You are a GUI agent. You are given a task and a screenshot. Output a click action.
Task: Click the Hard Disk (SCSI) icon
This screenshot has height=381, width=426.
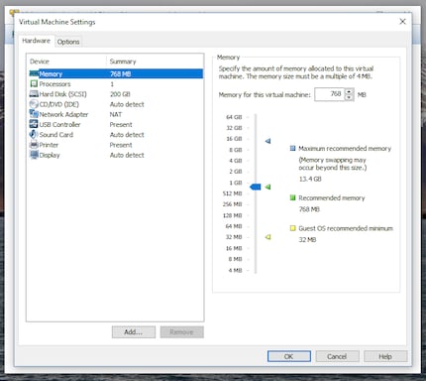[34, 94]
